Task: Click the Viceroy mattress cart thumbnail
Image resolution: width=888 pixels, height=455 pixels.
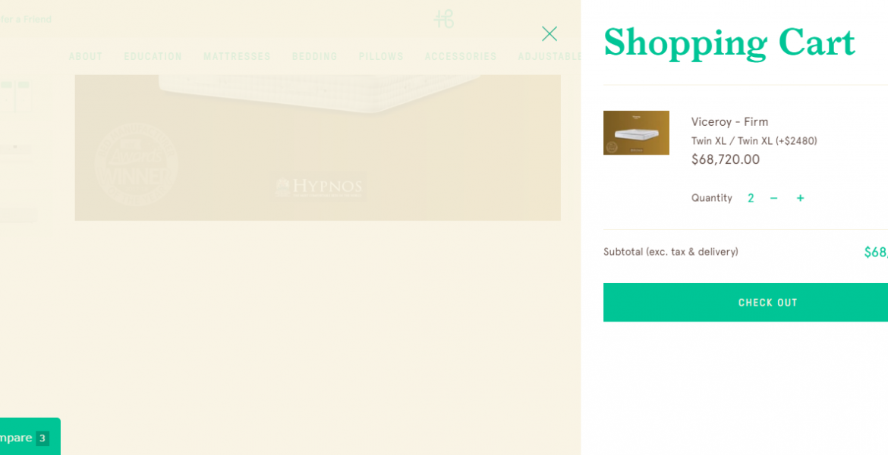Action: pos(636,133)
